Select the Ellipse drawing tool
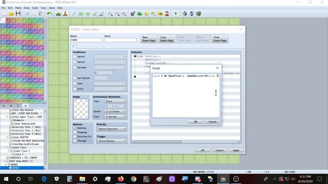This screenshot has height=184, width=328. point(88,14)
